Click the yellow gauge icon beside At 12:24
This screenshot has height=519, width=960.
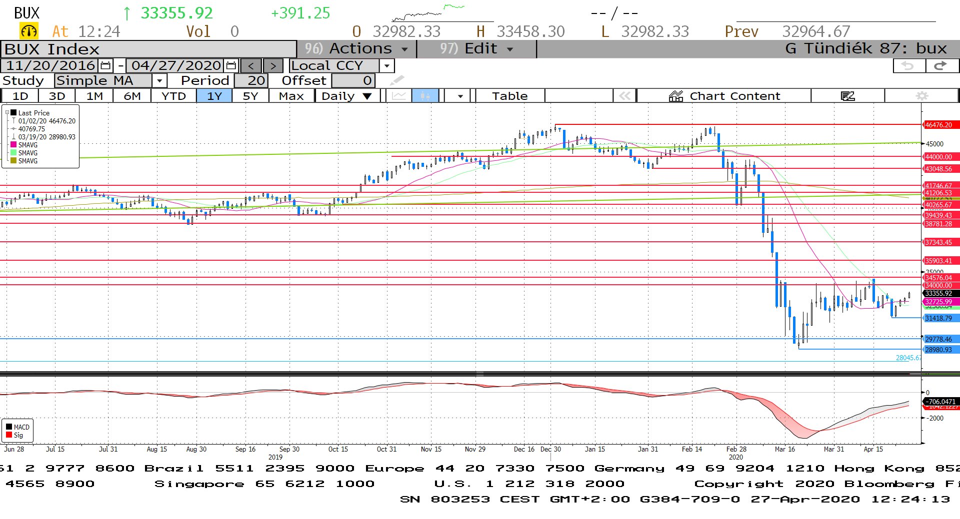point(29,31)
